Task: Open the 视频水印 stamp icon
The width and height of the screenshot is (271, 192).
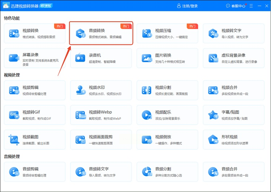Action: pyautogui.click(x=81, y=90)
